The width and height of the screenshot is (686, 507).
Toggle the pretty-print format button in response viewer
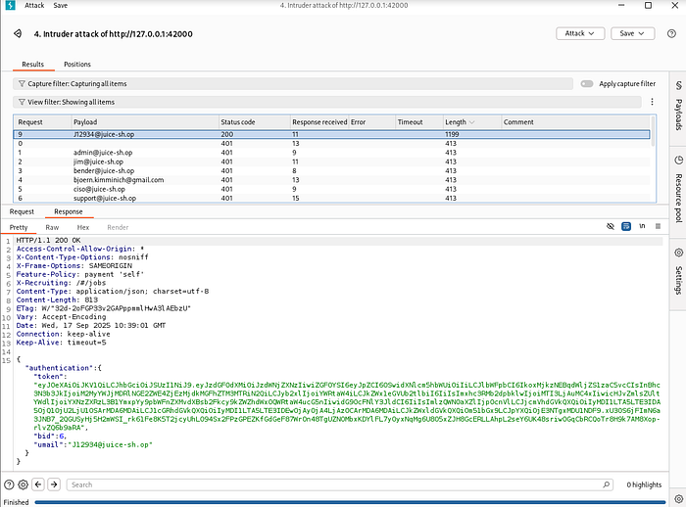(626, 226)
